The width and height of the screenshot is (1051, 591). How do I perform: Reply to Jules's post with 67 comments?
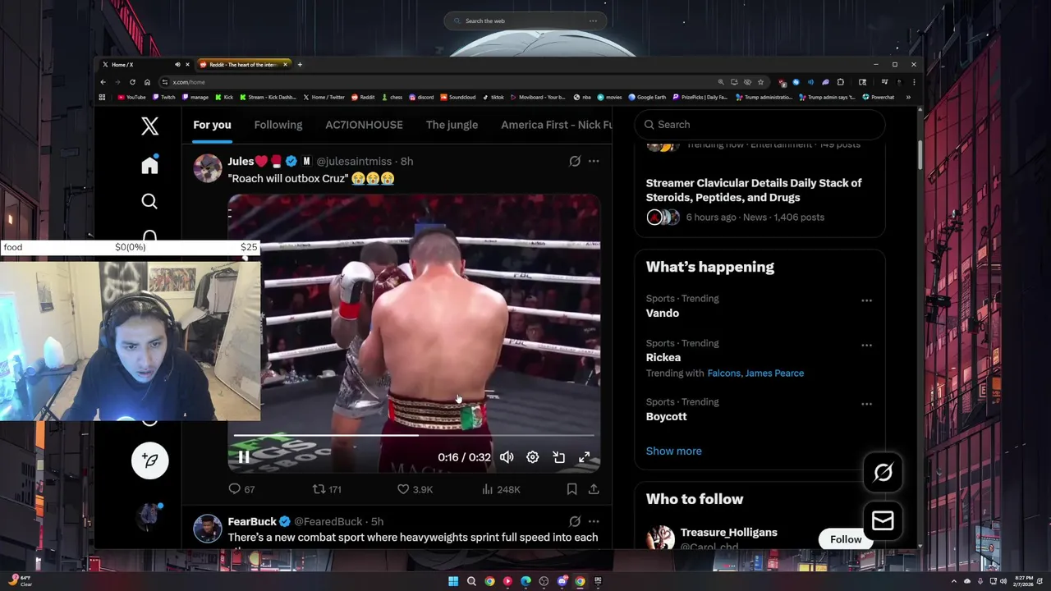[241, 489]
